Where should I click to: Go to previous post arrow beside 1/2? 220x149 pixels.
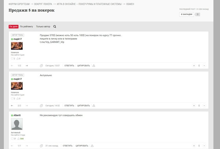coord(12,65)
